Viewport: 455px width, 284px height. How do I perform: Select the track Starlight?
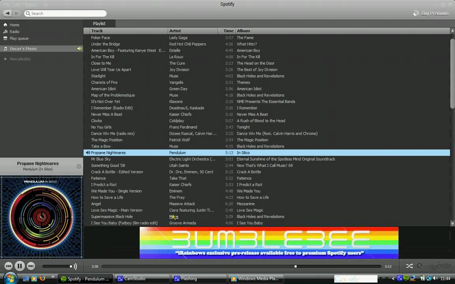click(98, 76)
